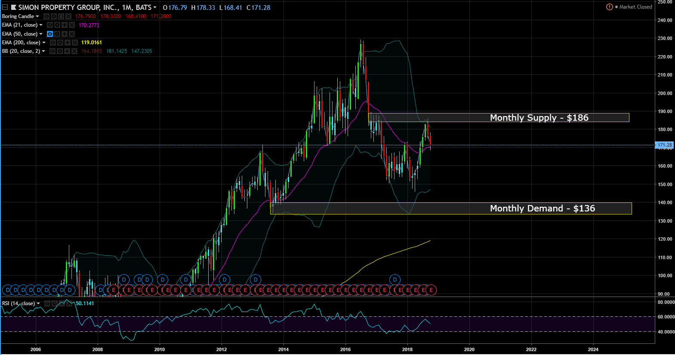The width and height of the screenshot is (675, 355).
Task: Hide the EMA (200, close) line
Action: (53, 43)
